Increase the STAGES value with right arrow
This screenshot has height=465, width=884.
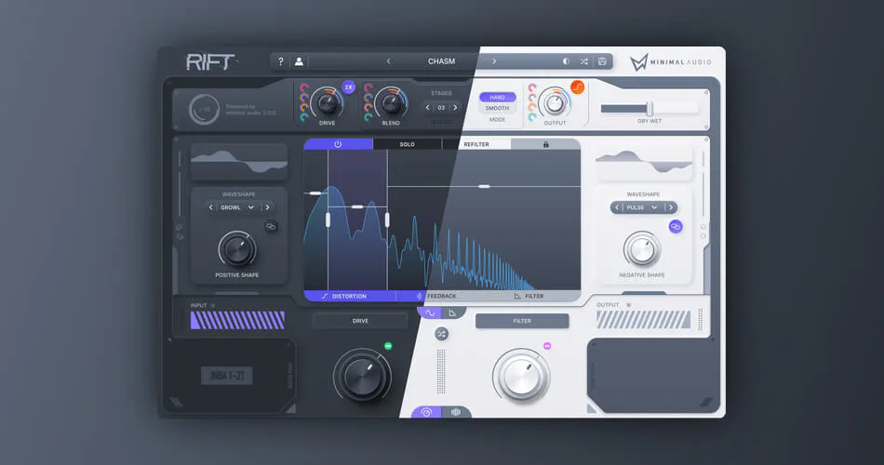(x=456, y=108)
